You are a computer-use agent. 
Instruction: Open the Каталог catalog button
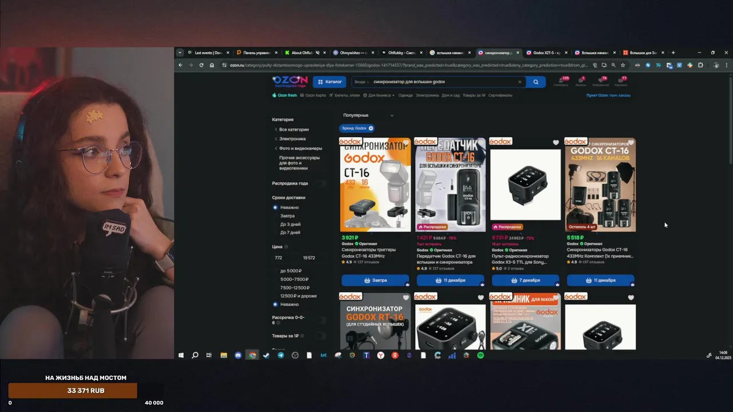(x=330, y=82)
